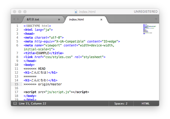The height and width of the screenshot is (119, 170).
Task: Click the <<<<<<< HEAD conflict marker
Action: click(35, 69)
